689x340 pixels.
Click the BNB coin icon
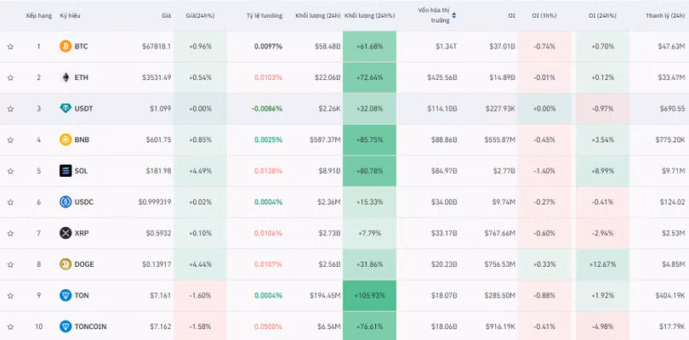(65, 139)
